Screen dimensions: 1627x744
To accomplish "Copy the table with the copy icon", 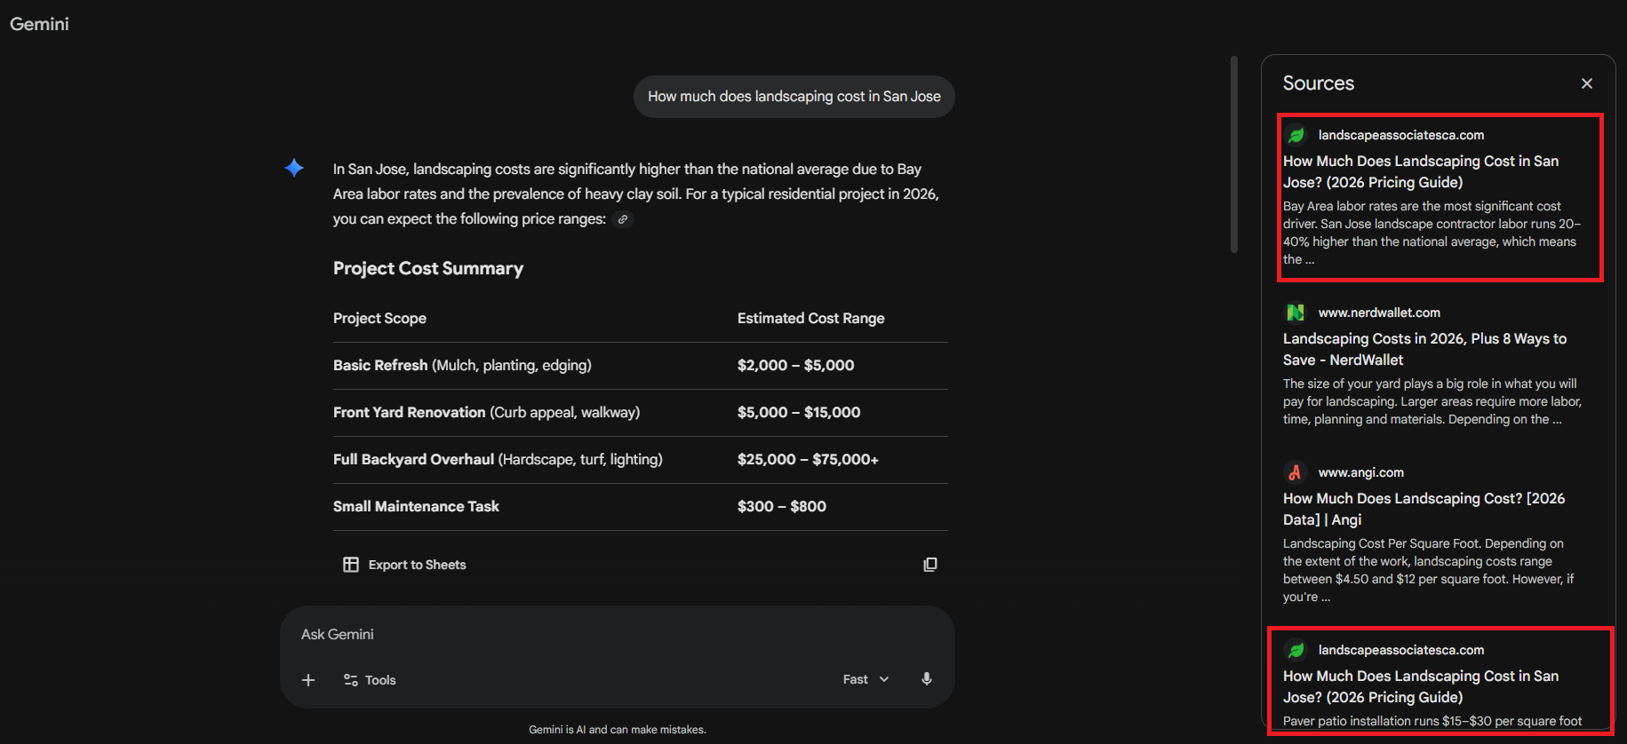I will pyautogui.click(x=930, y=565).
